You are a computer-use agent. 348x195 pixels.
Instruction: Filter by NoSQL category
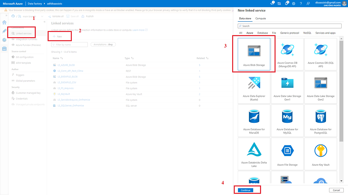(307, 33)
